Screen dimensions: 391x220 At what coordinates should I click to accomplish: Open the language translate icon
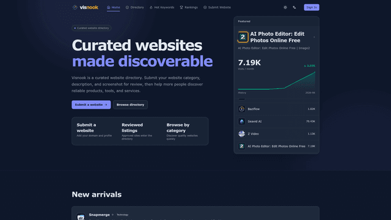[294, 7]
